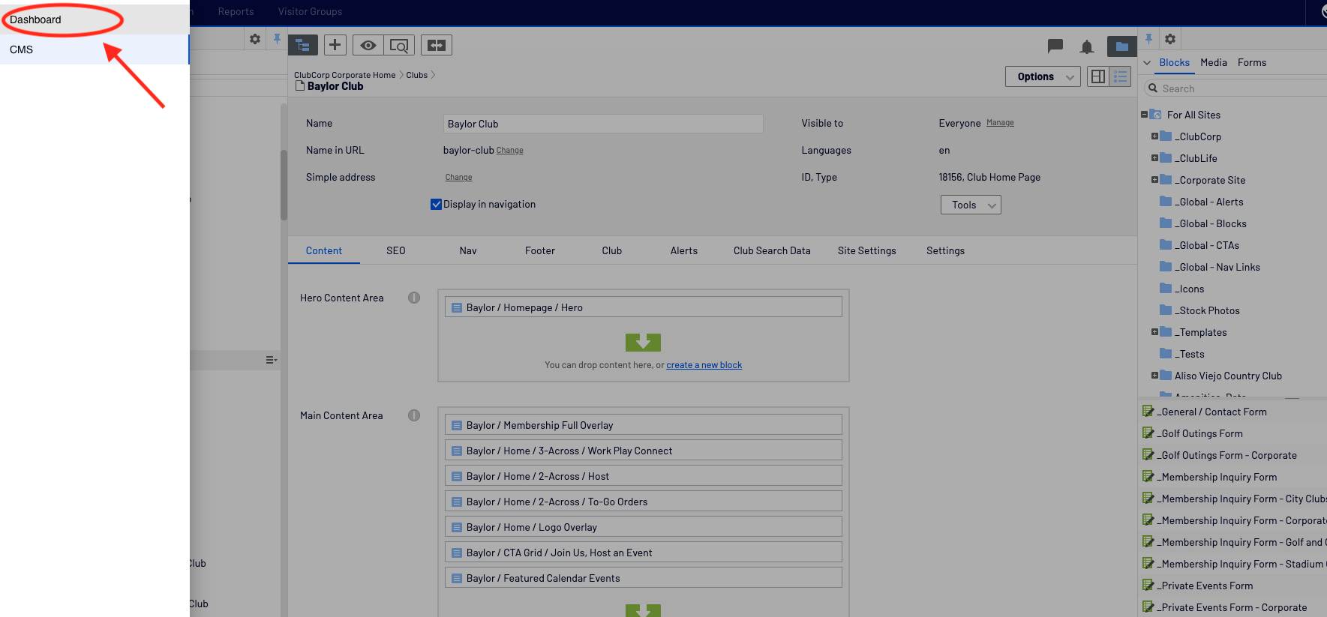Switch to the Footer tab
This screenshot has width=1327, height=617.
click(540, 250)
